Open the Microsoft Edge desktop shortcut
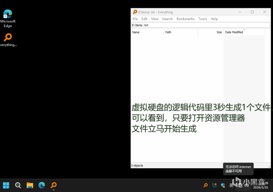 click(8, 18)
